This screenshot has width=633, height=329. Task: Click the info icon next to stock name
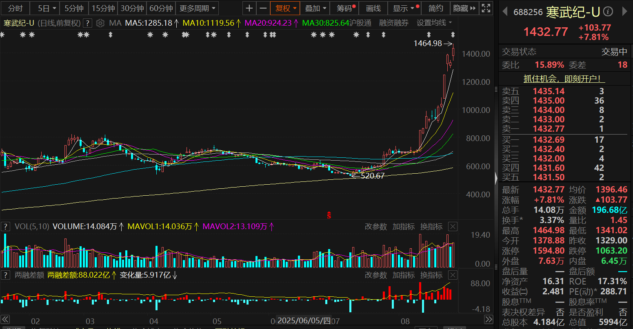click(608, 12)
